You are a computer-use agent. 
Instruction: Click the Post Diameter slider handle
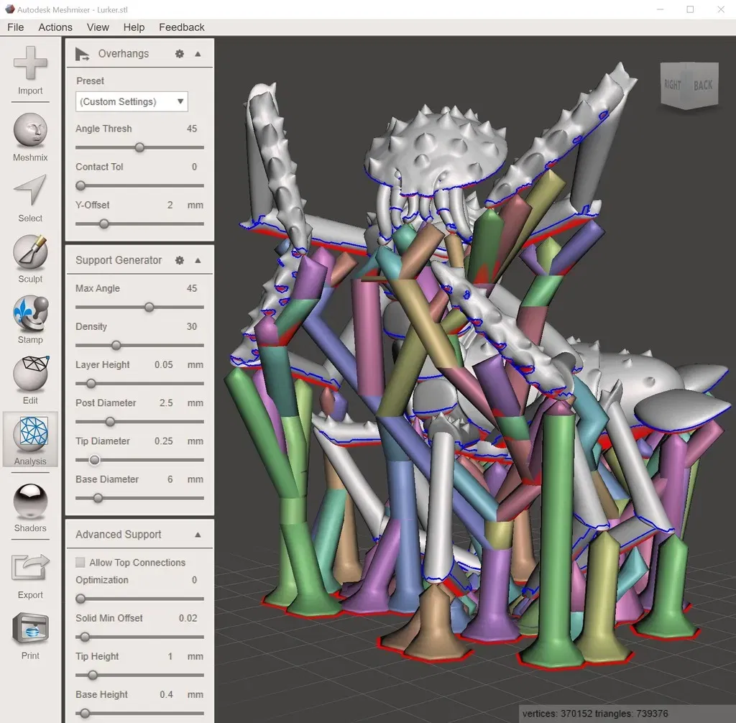pyautogui.click(x=110, y=422)
